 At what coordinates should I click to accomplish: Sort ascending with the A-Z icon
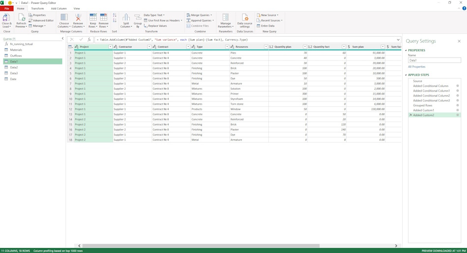115,15
